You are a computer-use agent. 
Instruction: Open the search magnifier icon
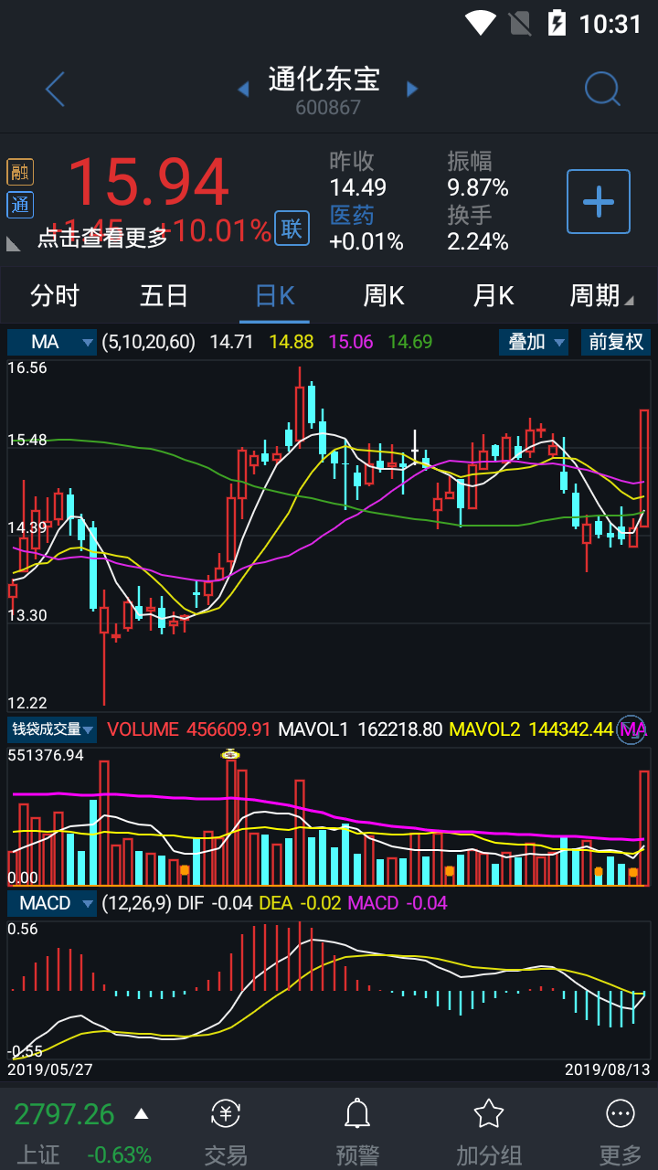[602, 90]
